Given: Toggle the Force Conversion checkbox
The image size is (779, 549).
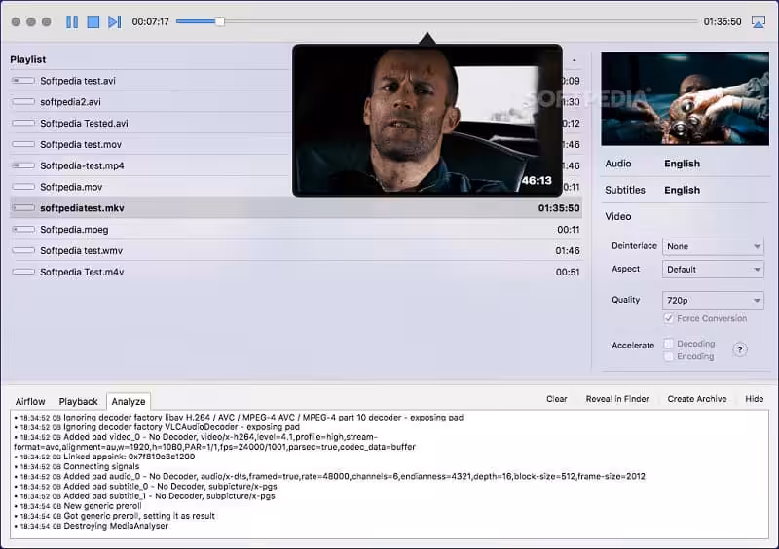Looking at the screenshot, I should (668, 318).
